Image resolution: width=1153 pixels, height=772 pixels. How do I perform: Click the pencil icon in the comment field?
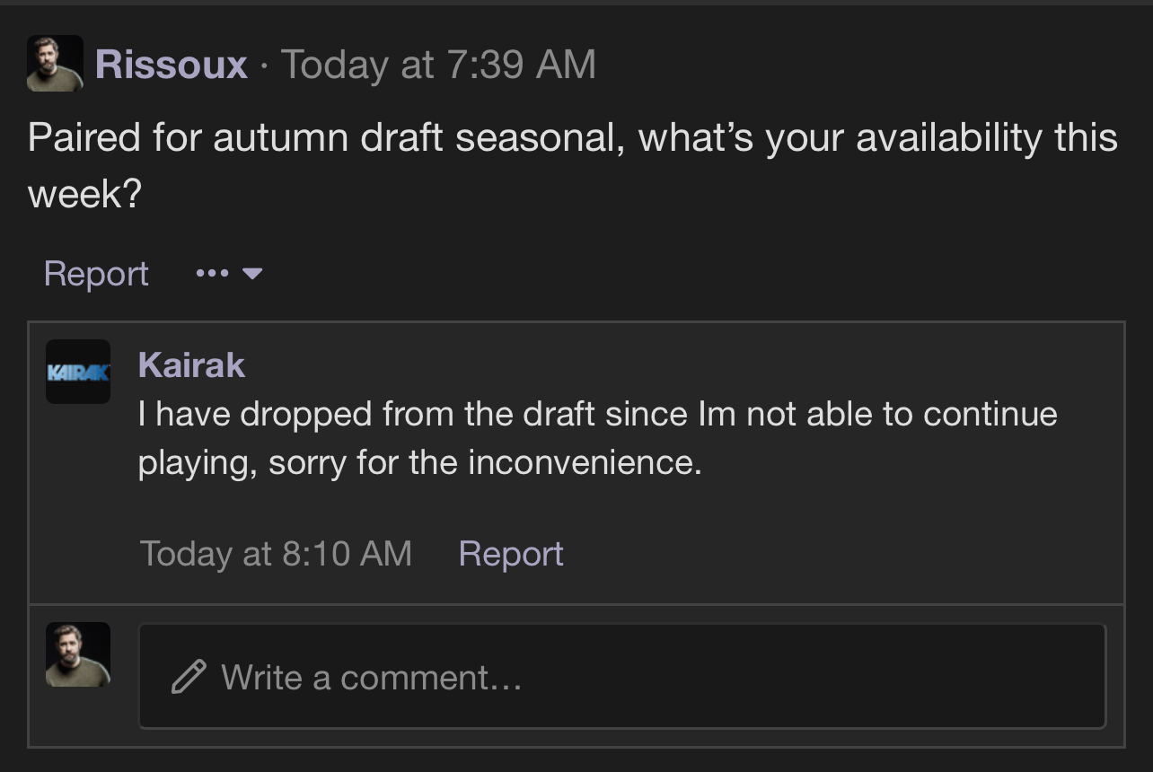coord(188,677)
